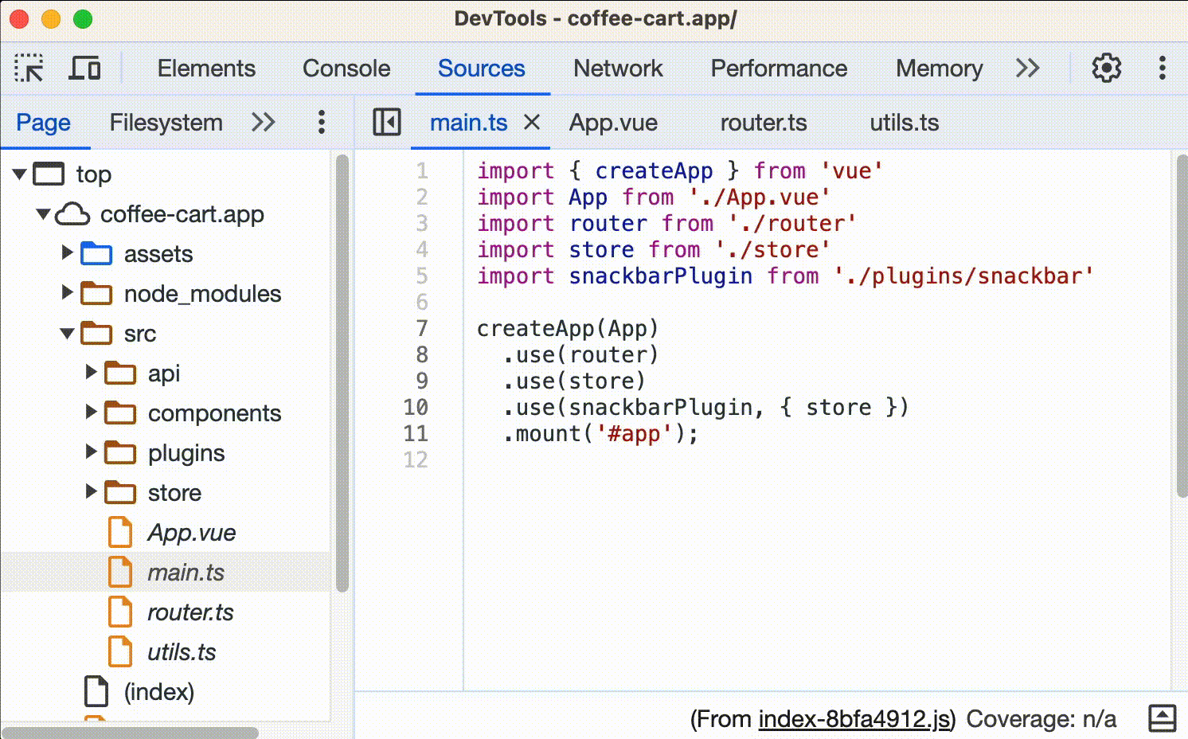
Task: Expand the plugins folder arrow
Action: [x=92, y=452]
